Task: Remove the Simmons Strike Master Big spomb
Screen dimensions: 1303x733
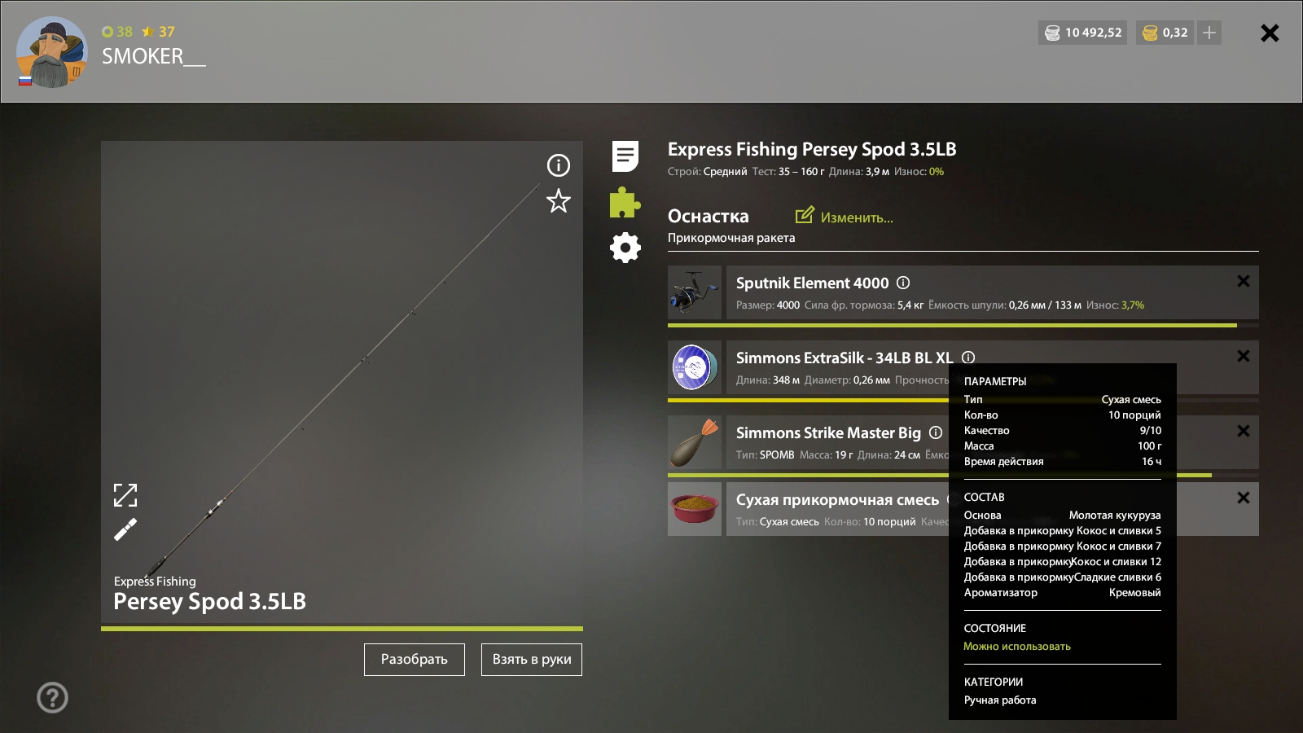Action: point(1244,431)
